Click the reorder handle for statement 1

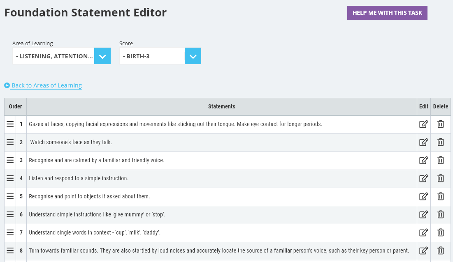pos(10,124)
